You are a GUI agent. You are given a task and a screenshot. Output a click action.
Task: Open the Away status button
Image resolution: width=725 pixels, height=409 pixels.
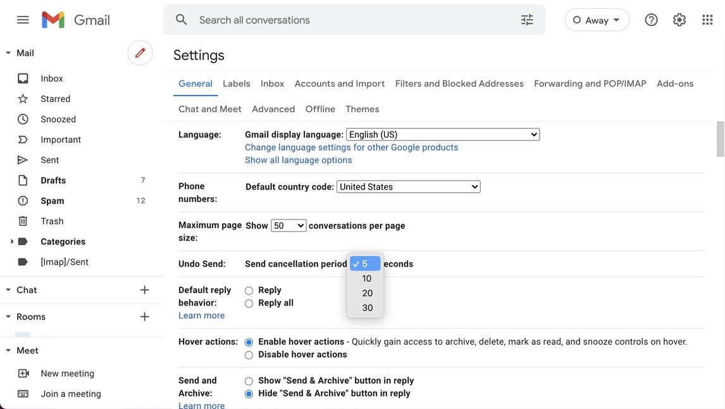pyautogui.click(x=597, y=20)
